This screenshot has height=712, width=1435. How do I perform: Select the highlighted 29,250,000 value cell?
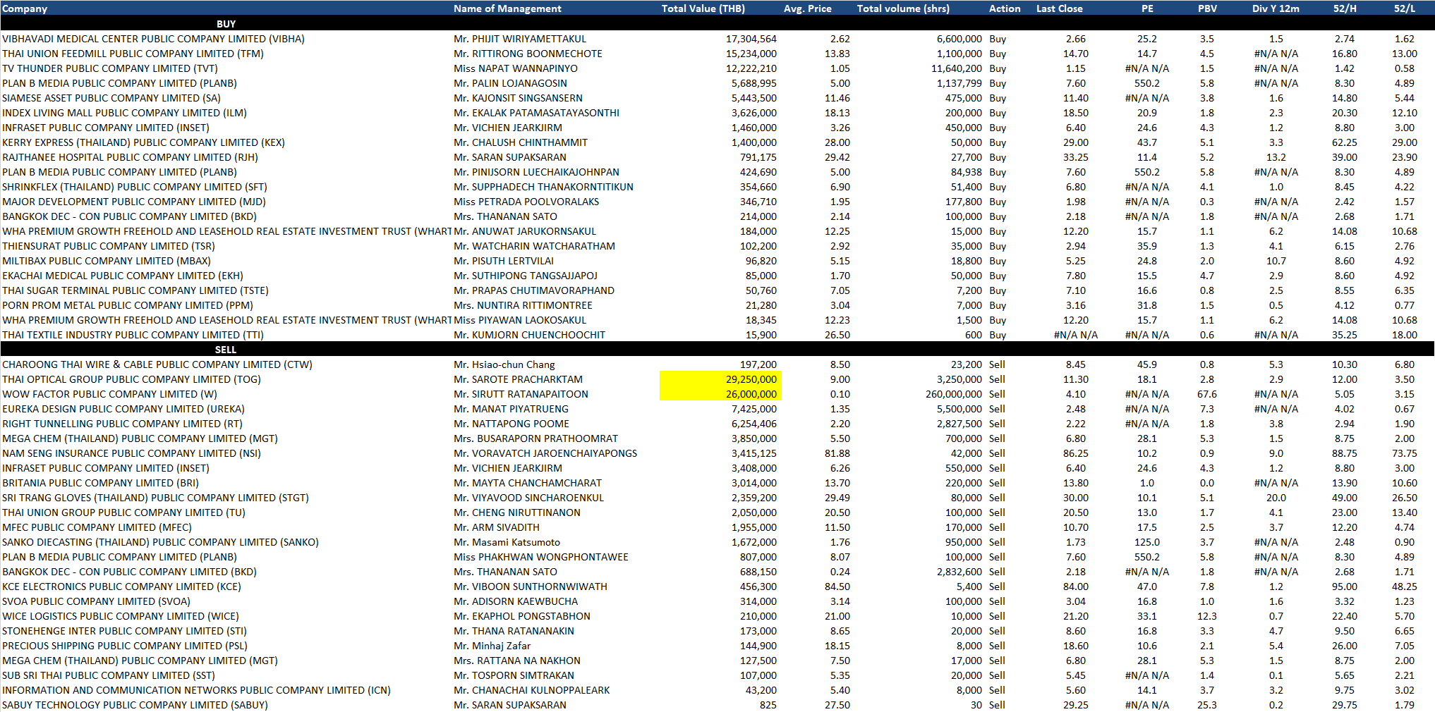(720, 379)
